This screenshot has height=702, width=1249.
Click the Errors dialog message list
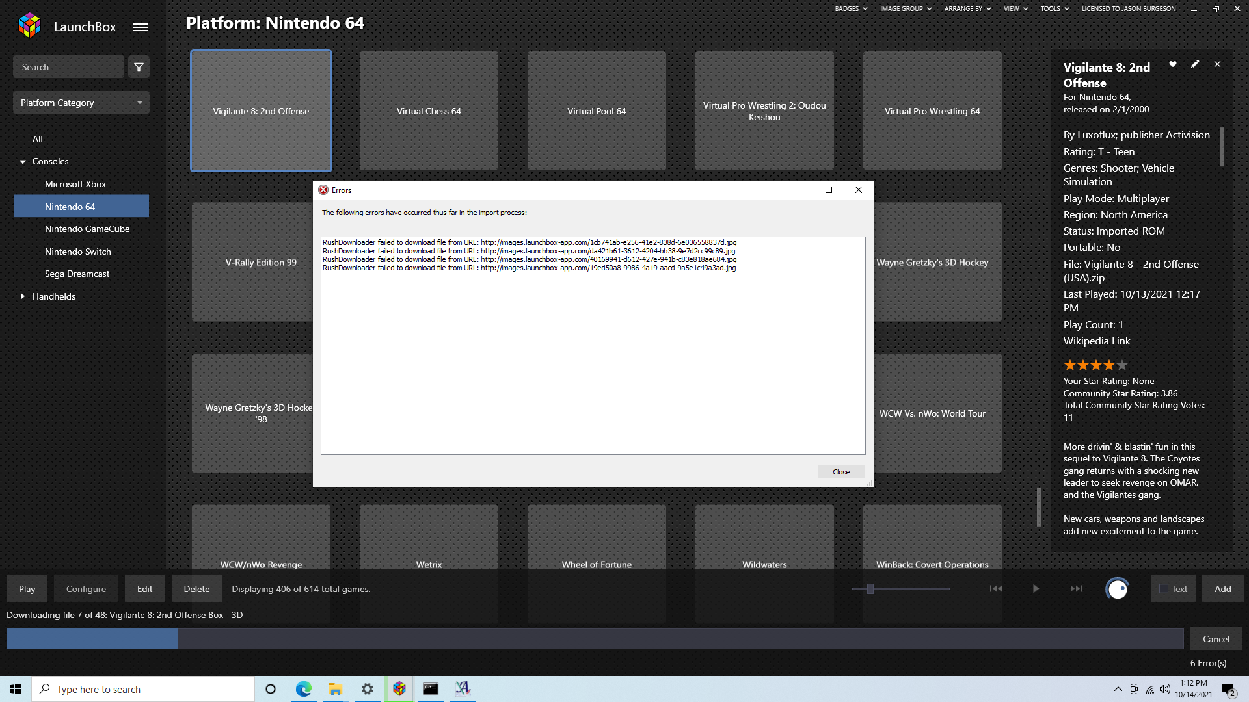(593, 346)
